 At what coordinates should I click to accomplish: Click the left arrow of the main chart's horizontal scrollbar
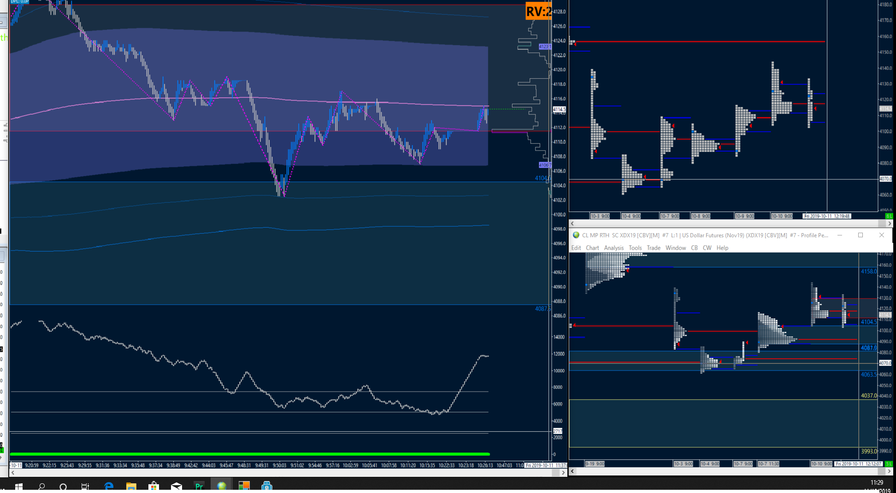coord(13,473)
